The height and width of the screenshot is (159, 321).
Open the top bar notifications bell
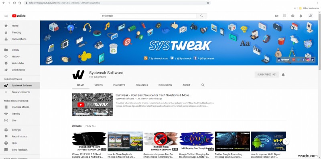tap(301, 16)
